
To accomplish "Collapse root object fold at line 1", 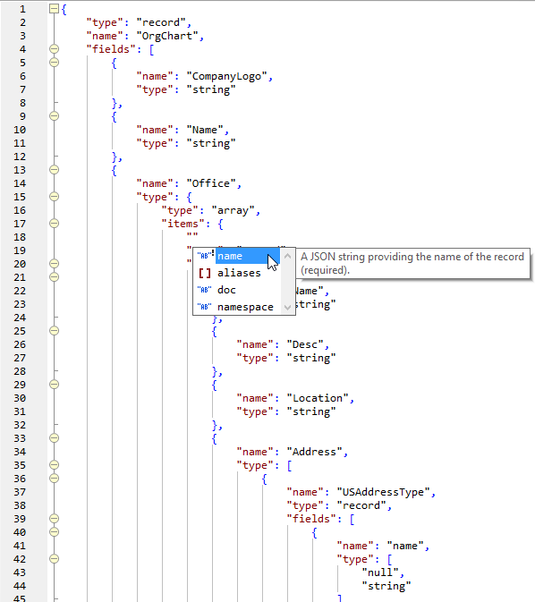I will tap(55, 9).
